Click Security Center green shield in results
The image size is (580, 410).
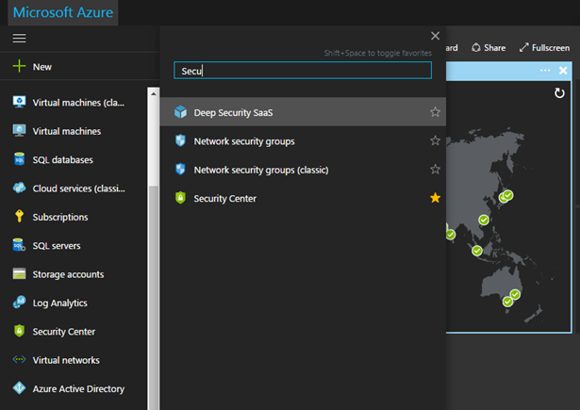pyautogui.click(x=180, y=198)
